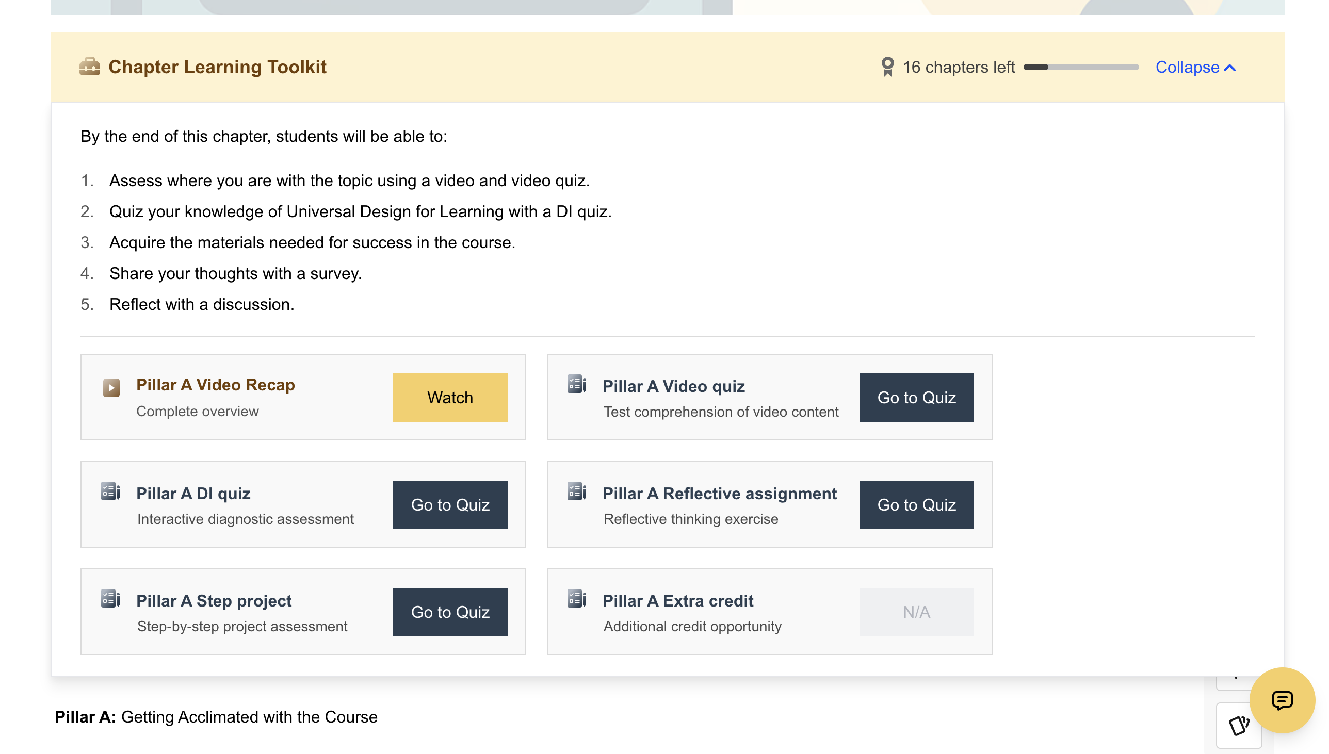1329x754 pixels.
Task: Open the Pillar A DI quiz
Action: pyautogui.click(x=449, y=505)
